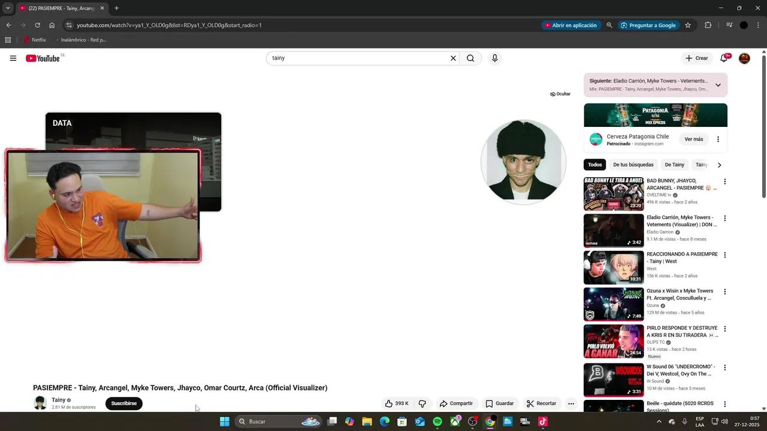The width and height of the screenshot is (767, 431).
Task: Open Tainy channel avatar below title
Action: click(40, 403)
